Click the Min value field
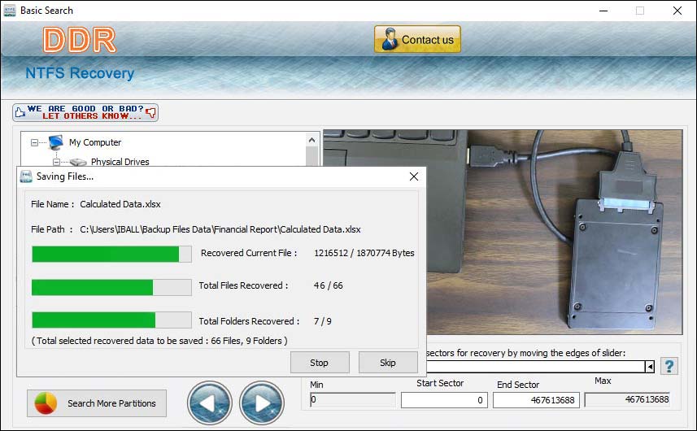The height and width of the screenshot is (431, 697). point(352,399)
